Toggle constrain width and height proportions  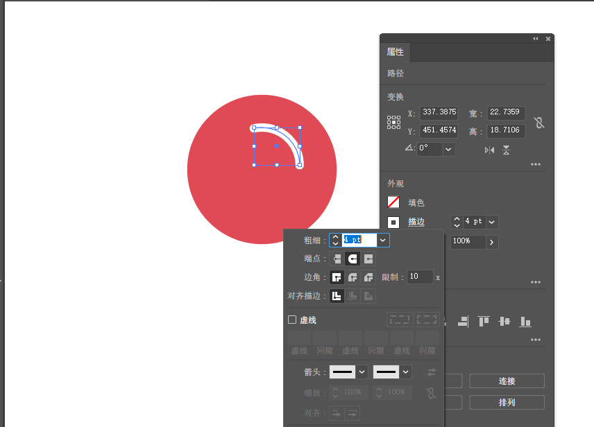[x=539, y=122]
